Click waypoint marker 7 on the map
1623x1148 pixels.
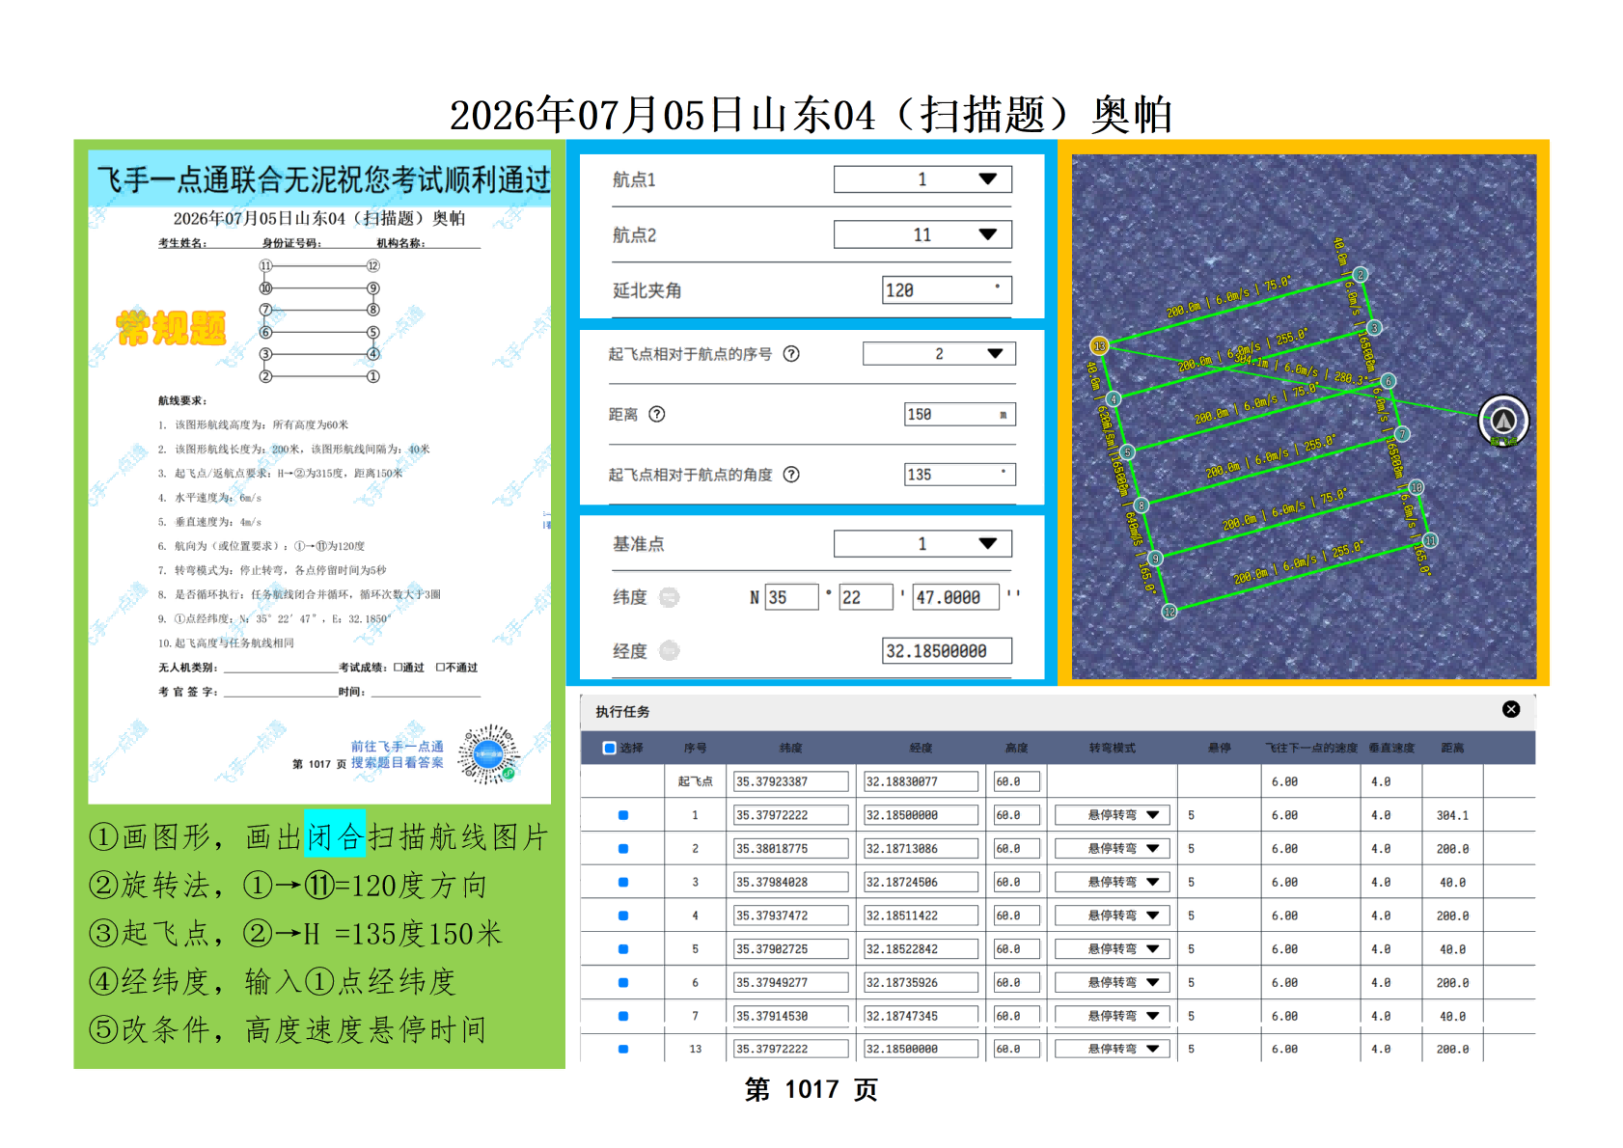pyautogui.click(x=1402, y=434)
